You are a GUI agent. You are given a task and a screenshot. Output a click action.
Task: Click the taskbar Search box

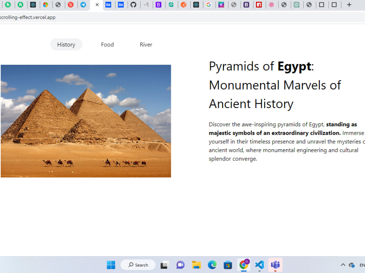coord(138,265)
